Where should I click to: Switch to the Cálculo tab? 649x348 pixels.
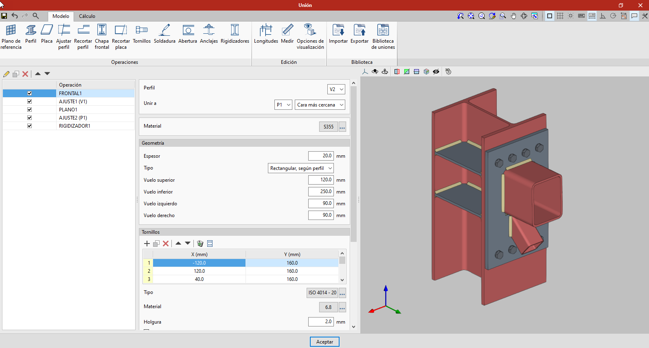[x=87, y=16]
